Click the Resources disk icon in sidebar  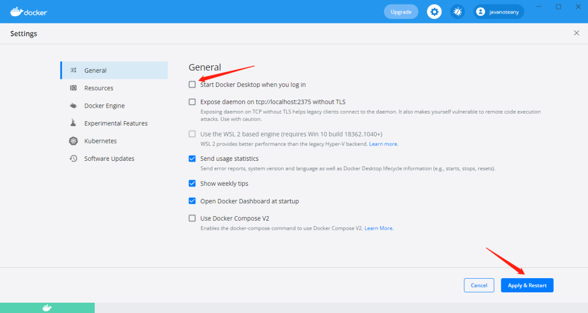73,87
